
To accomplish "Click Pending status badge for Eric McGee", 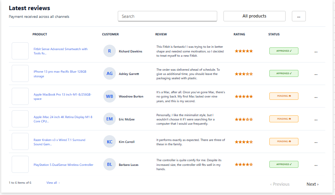I will [284, 119].
